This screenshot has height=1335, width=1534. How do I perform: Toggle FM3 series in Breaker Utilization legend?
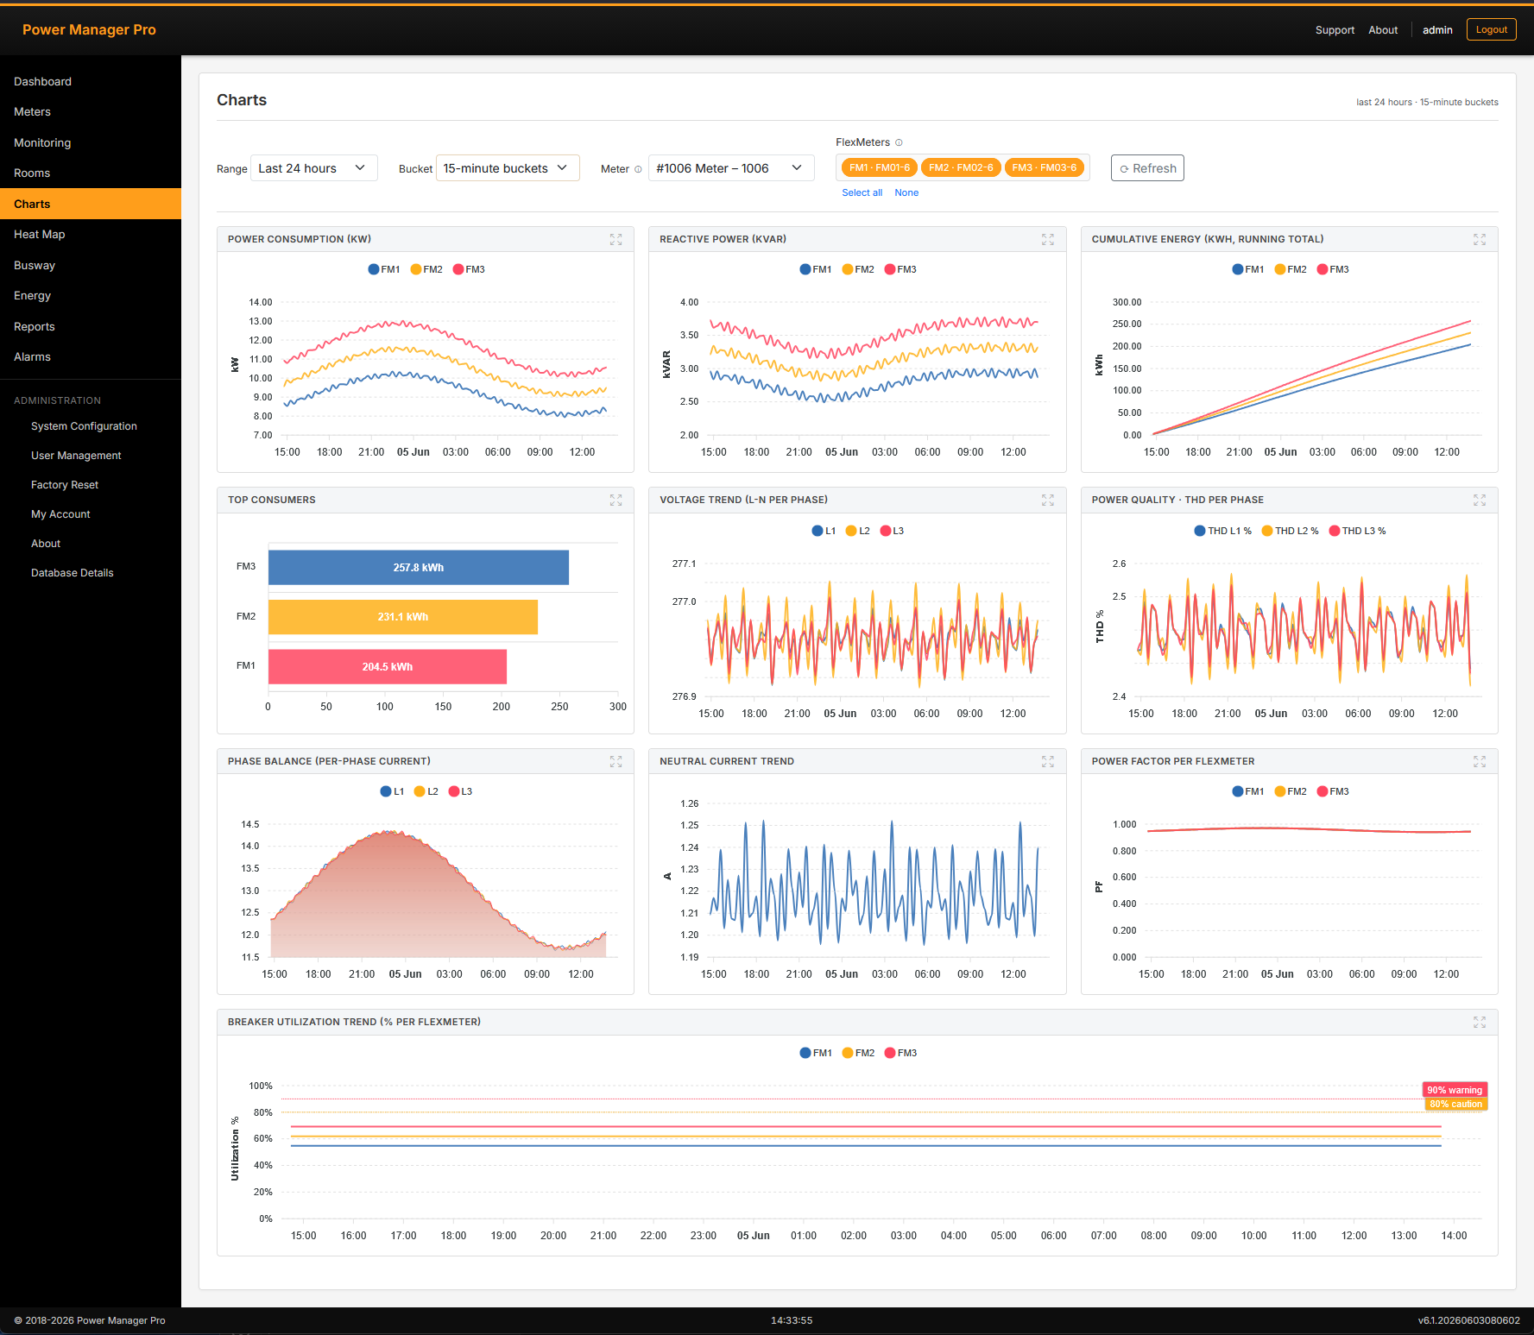(900, 1053)
